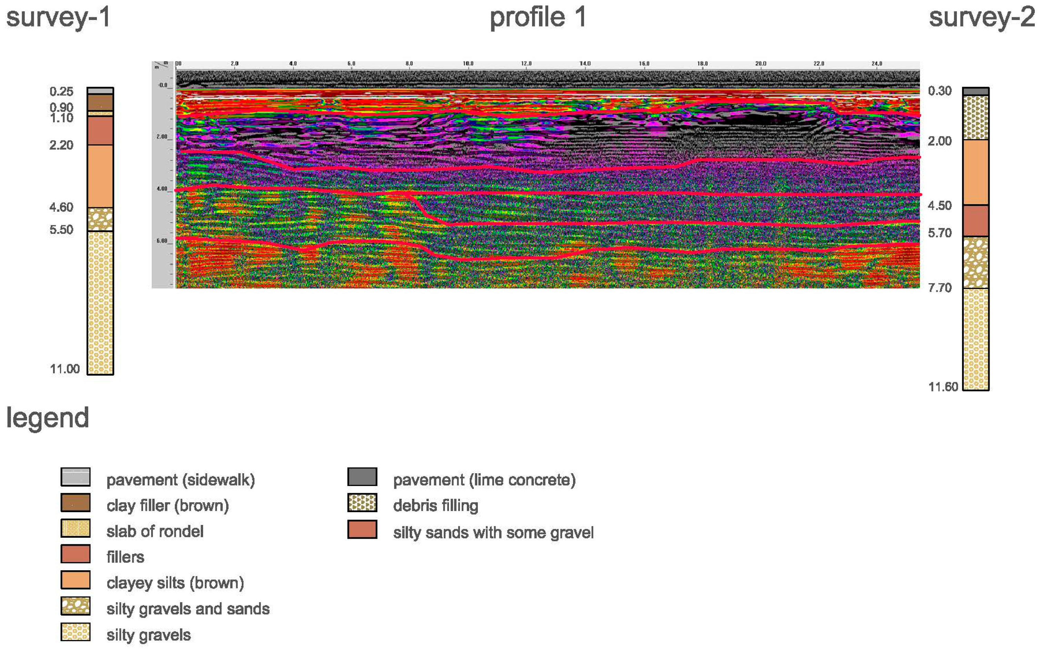This screenshot has width=1042, height=655.
Task: Click the clay filler (brown) legend swatch
Action: point(75,503)
